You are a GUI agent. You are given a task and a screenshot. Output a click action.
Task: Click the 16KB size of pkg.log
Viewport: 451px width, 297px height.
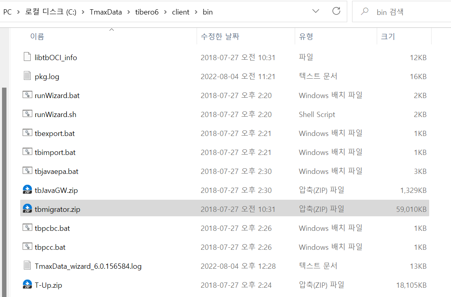pyautogui.click(x=418, y=77)
